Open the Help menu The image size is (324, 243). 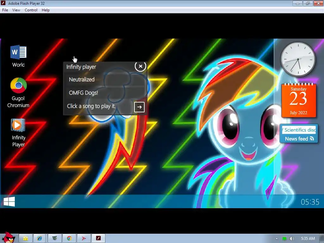pyautogui.click(x=46, y=10)
